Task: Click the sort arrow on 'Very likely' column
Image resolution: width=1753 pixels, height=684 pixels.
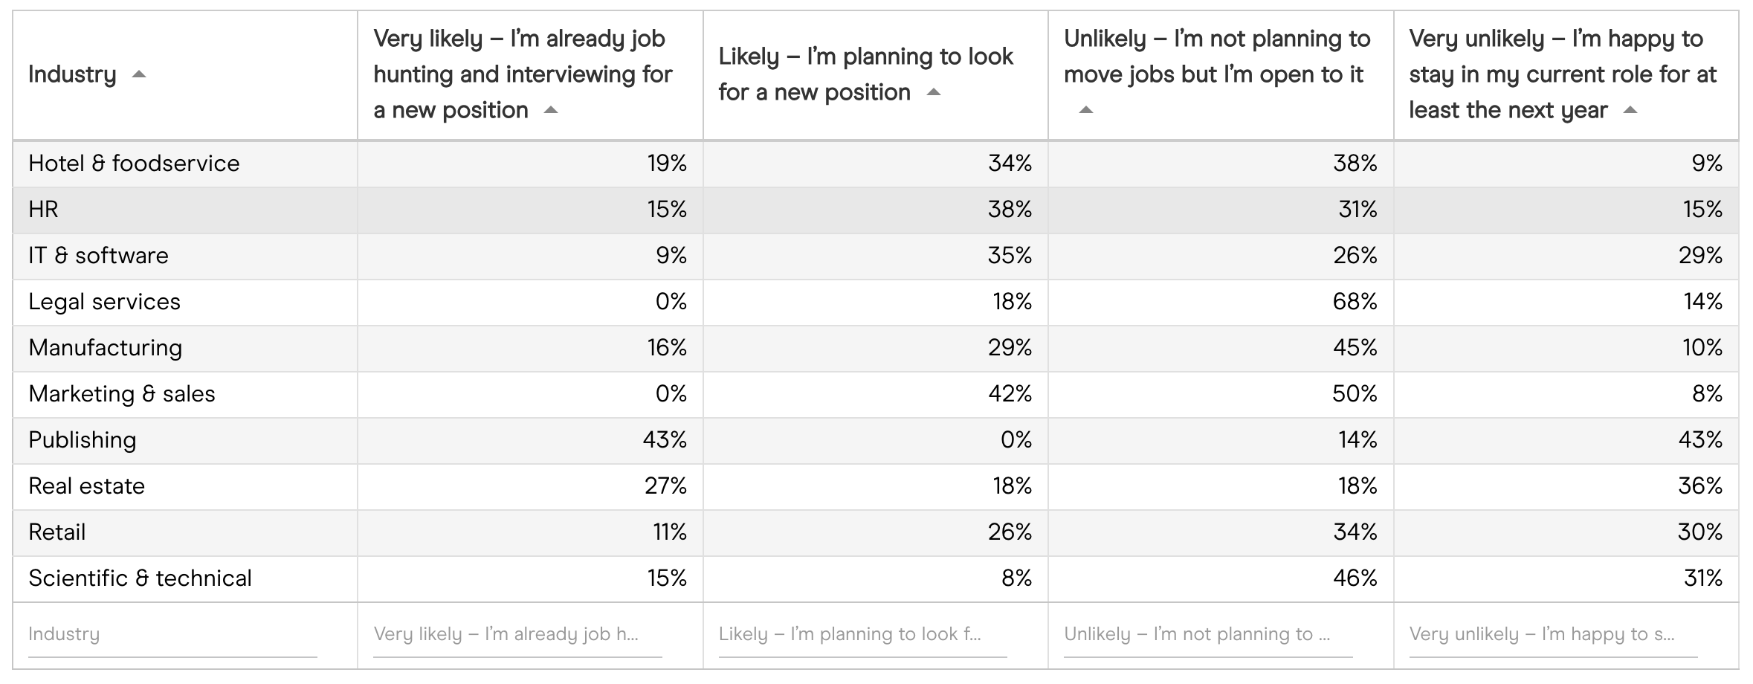Action: pyautogui.click(x=551, y=112)
